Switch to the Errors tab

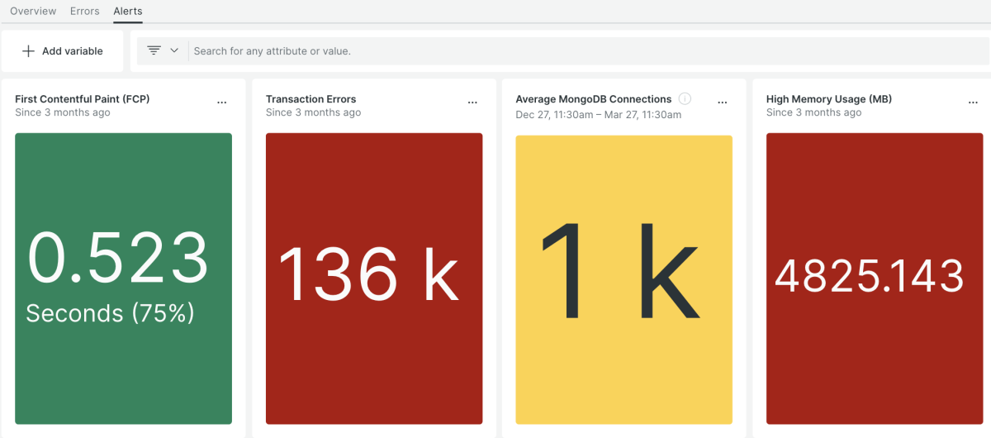click(x=85, y=12)
